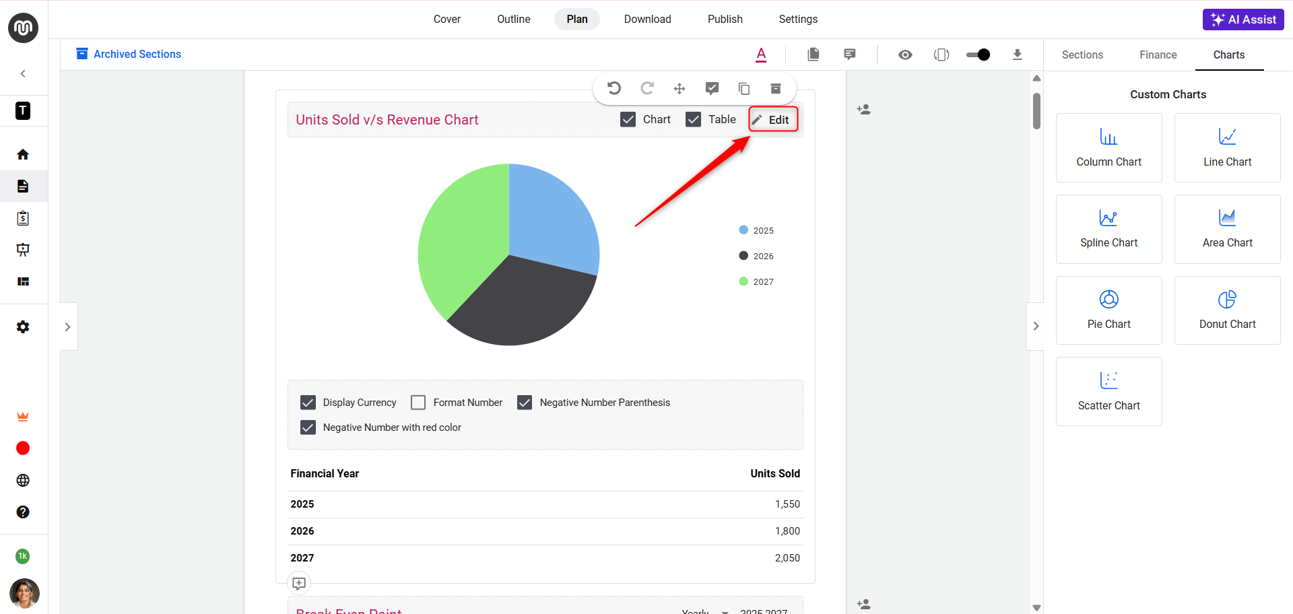Insert a Donut Chart
Viewport: 1293px width, 614px height.
pos(1228,310)
